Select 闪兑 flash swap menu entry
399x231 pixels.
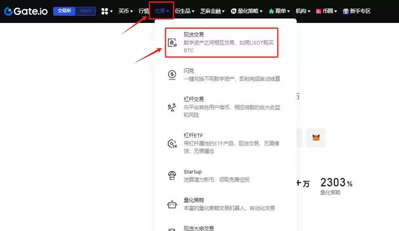224,75
